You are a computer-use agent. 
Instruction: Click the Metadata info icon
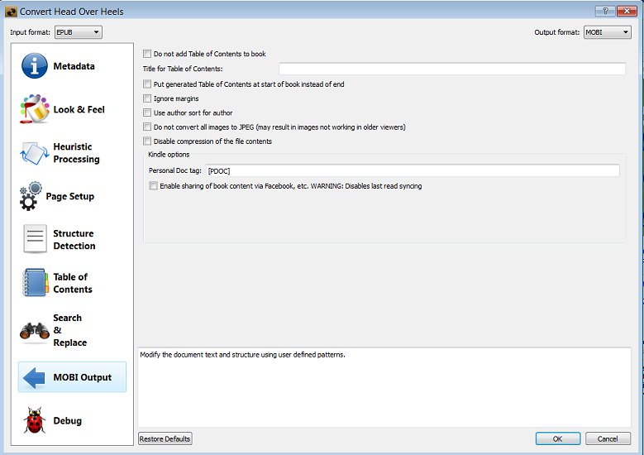pos(34,66)
